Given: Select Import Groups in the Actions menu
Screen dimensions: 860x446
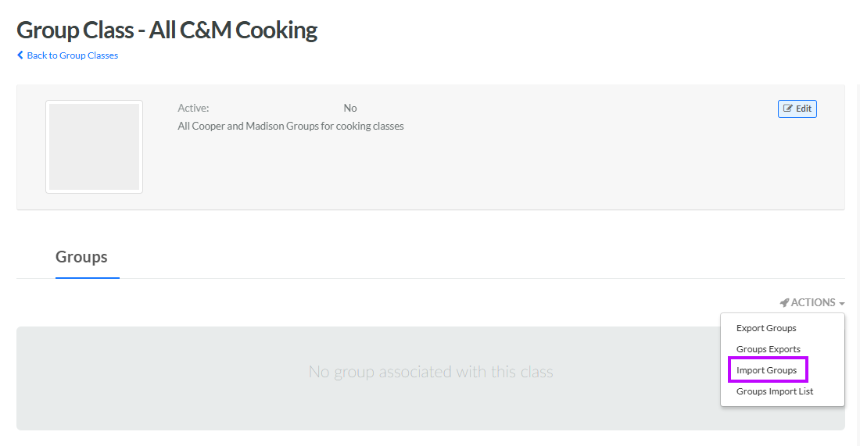Looking at the screenshot, I should point(766,370).
